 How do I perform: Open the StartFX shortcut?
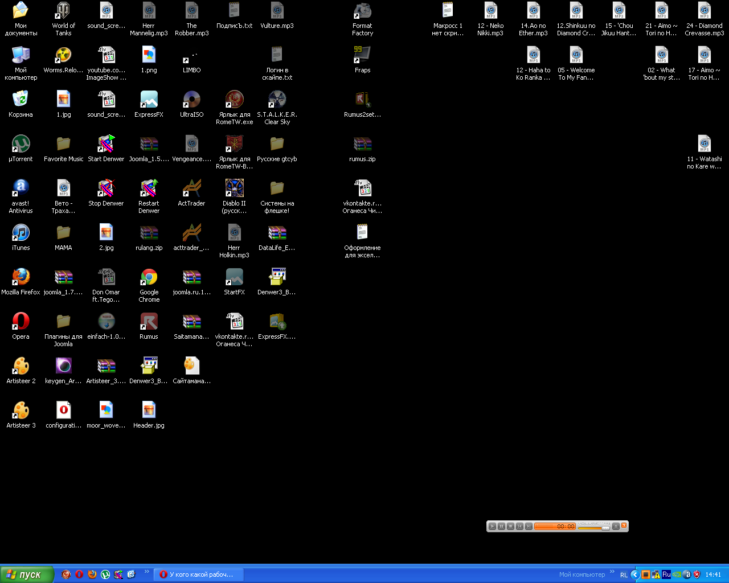(234, 281)
